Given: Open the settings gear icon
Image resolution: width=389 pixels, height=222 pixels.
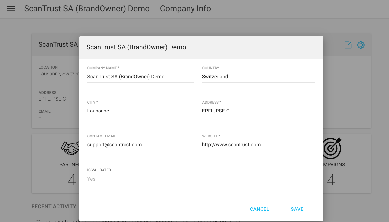Looking at the screenshot, I should [x=361, y=45].
